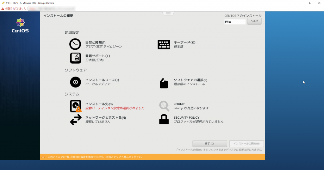Image resolution: width=324 pixels, height=170 pixels.
Task: Click the ヘルプ button
Action: point(254,21)
